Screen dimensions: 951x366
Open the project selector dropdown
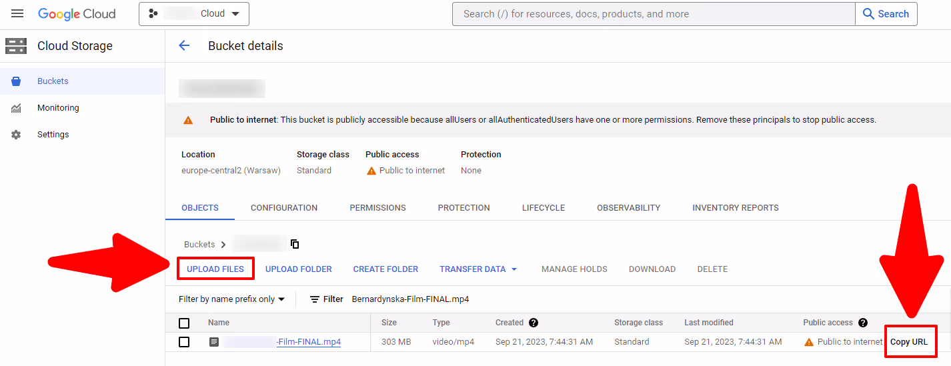(194, 13)
